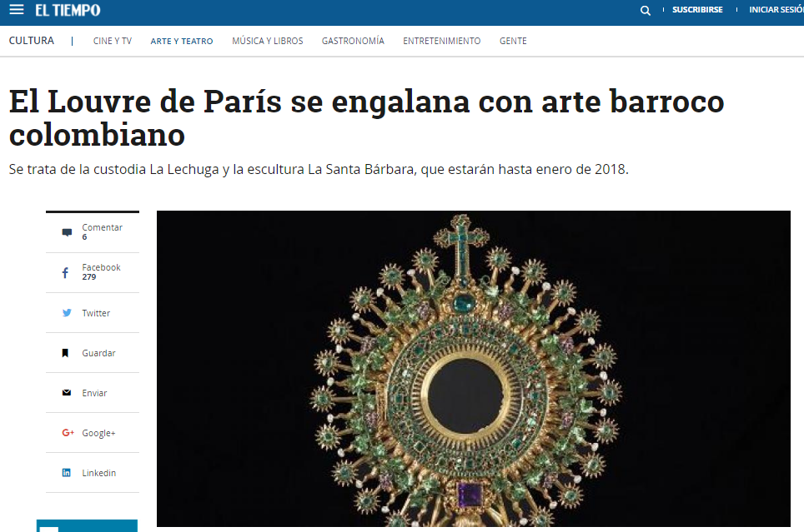
Task: Open the Cine y TV section
Action: pyautogui.click(x=113, y=41)
